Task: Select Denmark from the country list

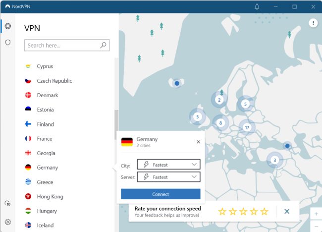Action: click(47, 95)
